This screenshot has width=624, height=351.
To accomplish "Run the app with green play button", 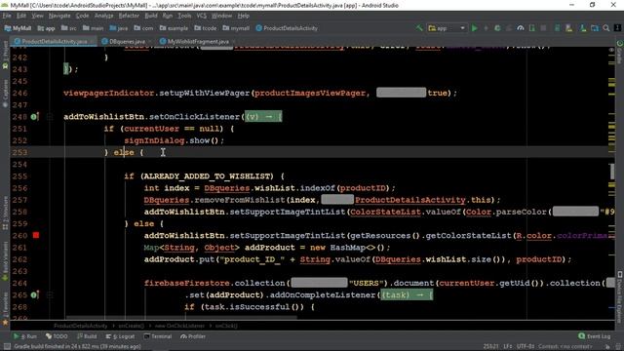I will (x=475, y=28).
